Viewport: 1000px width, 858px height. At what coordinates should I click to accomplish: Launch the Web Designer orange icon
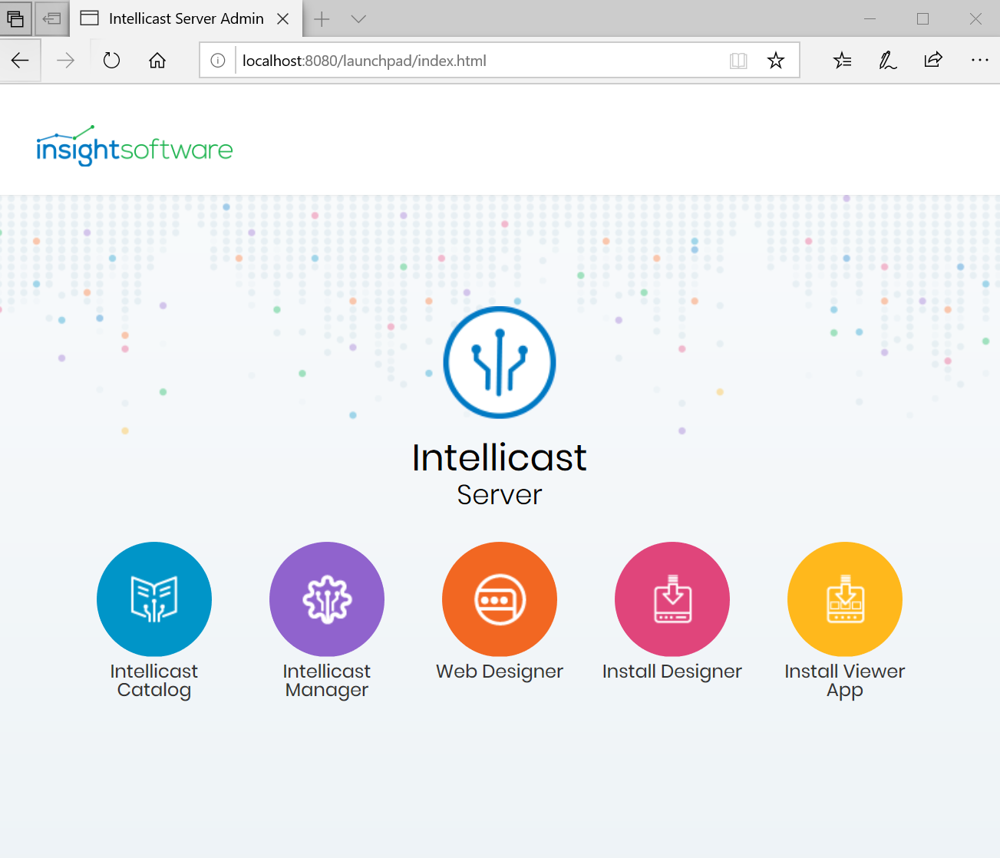(500, 599)
